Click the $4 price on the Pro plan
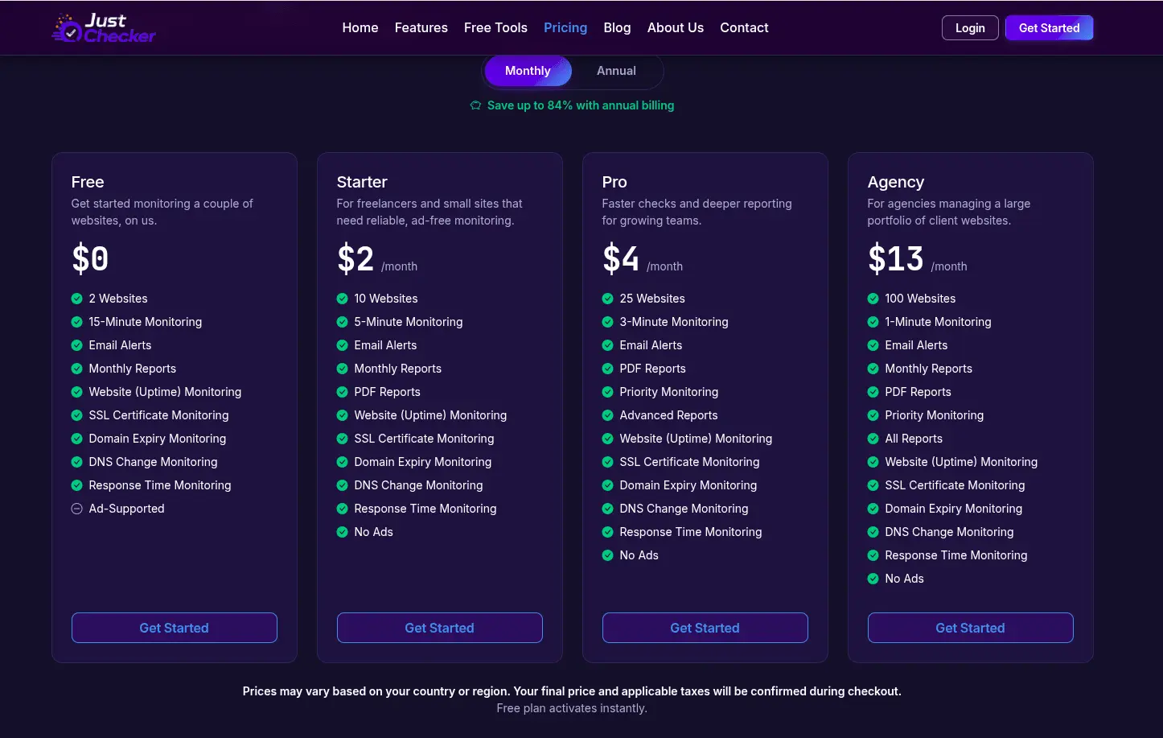The image size is (1163, 738). (x=621, y=259)
